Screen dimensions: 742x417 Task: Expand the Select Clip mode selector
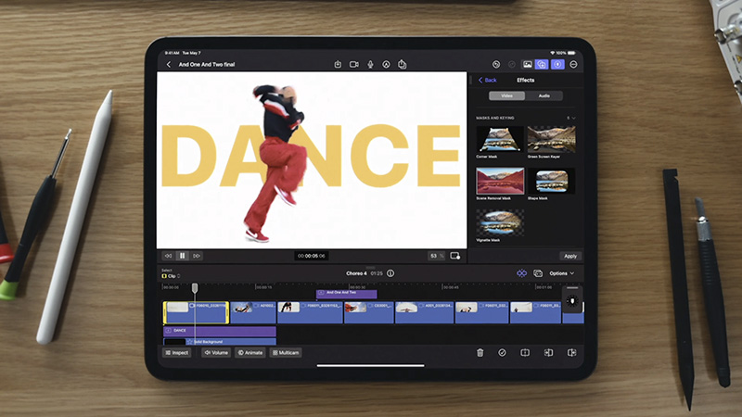170,275
